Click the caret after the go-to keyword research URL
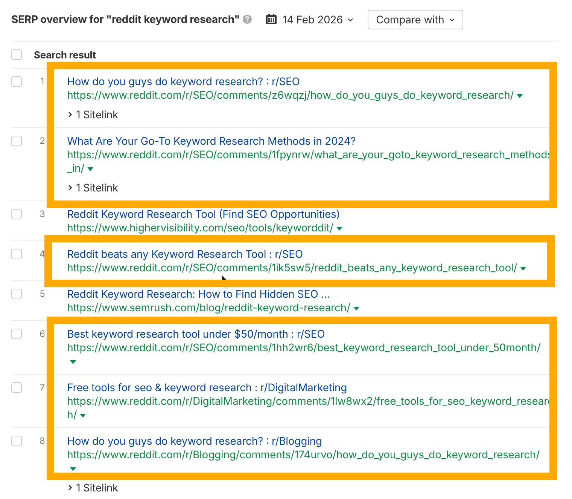The image size is (572, 499). (x=90, y=169)
